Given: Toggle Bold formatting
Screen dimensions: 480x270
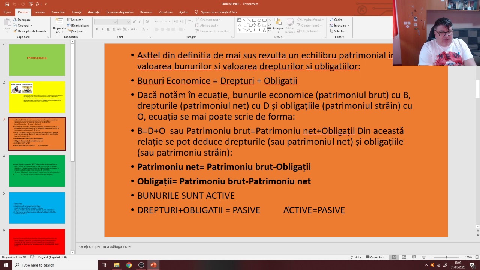Looking at the screenshot, I should tap(97, 29).
